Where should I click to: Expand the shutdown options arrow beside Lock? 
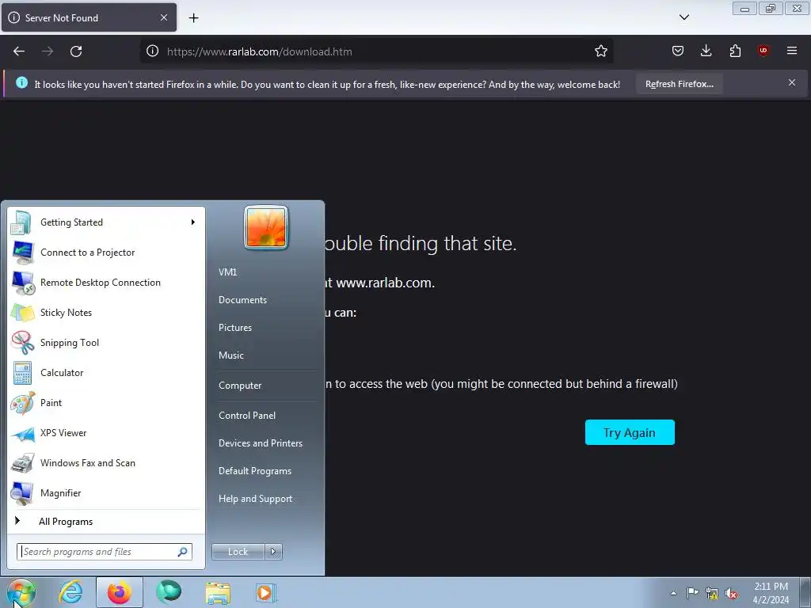(x=273, y=552)
